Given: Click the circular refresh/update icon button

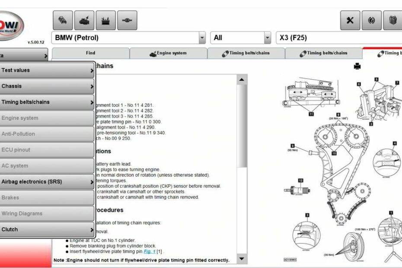Looking at the screenshot, I should (x=371, y=20).
